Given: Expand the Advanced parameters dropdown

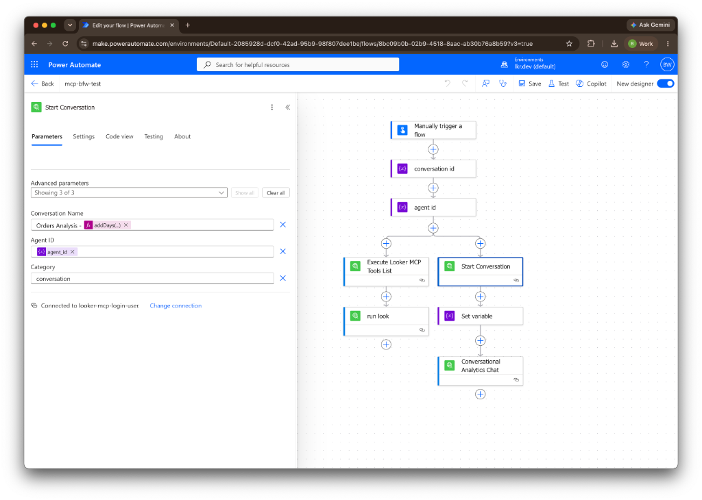Looking at the screenshot, I should pyautogui.click(x=129, y=192).
